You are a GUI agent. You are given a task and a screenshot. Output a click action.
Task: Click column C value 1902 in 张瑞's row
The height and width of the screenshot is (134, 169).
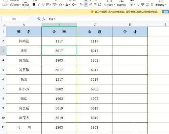pos(95,98)
